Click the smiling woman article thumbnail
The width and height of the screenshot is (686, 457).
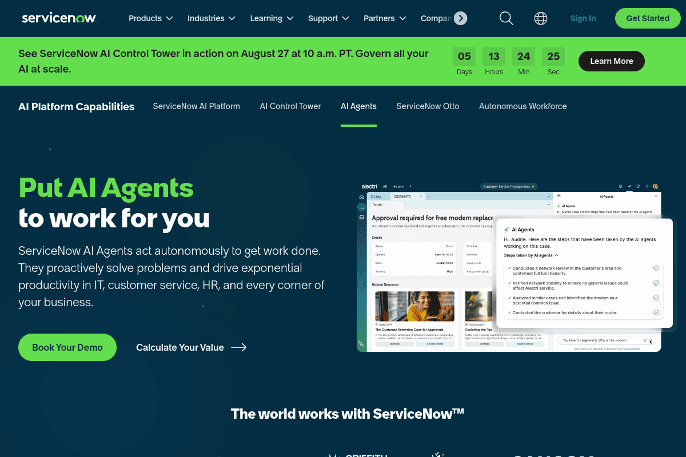(x=415, y=306)
